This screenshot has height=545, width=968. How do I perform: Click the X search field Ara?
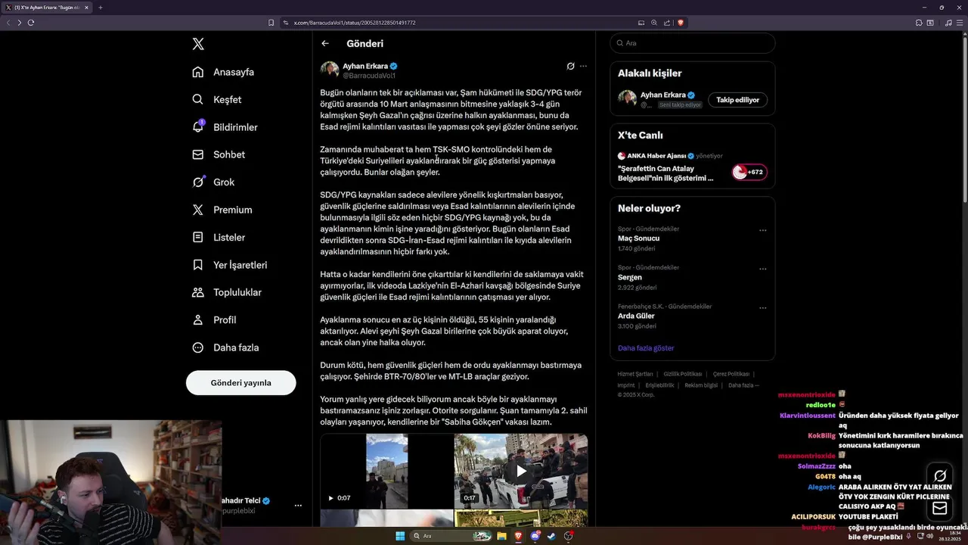[x=692, y=43]
